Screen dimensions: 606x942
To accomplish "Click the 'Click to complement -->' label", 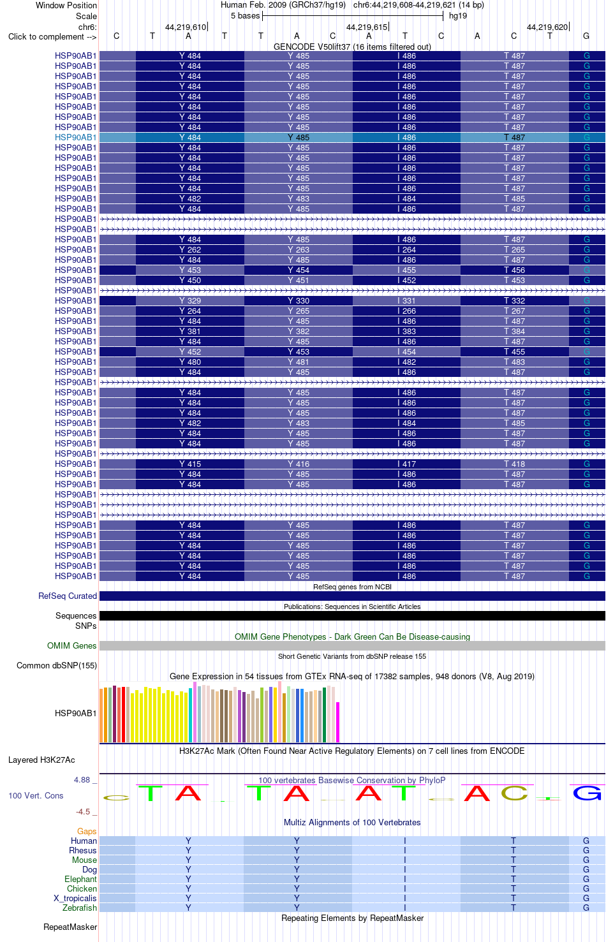I will [52, 36].
